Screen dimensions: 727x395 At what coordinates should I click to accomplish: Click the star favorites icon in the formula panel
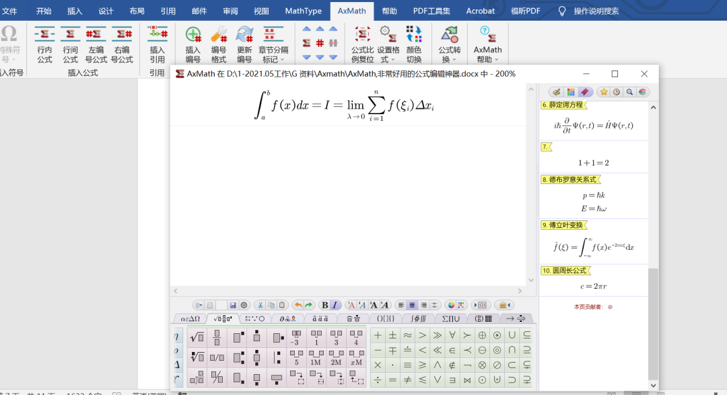tap(604, 91)
